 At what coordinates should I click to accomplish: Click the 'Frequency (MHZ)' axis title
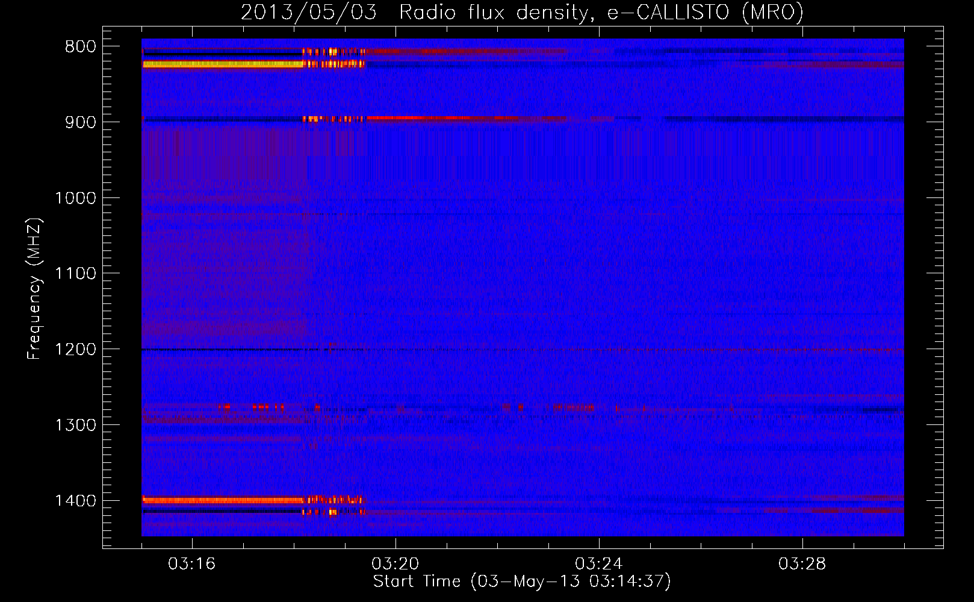click(x=34, y=289)
